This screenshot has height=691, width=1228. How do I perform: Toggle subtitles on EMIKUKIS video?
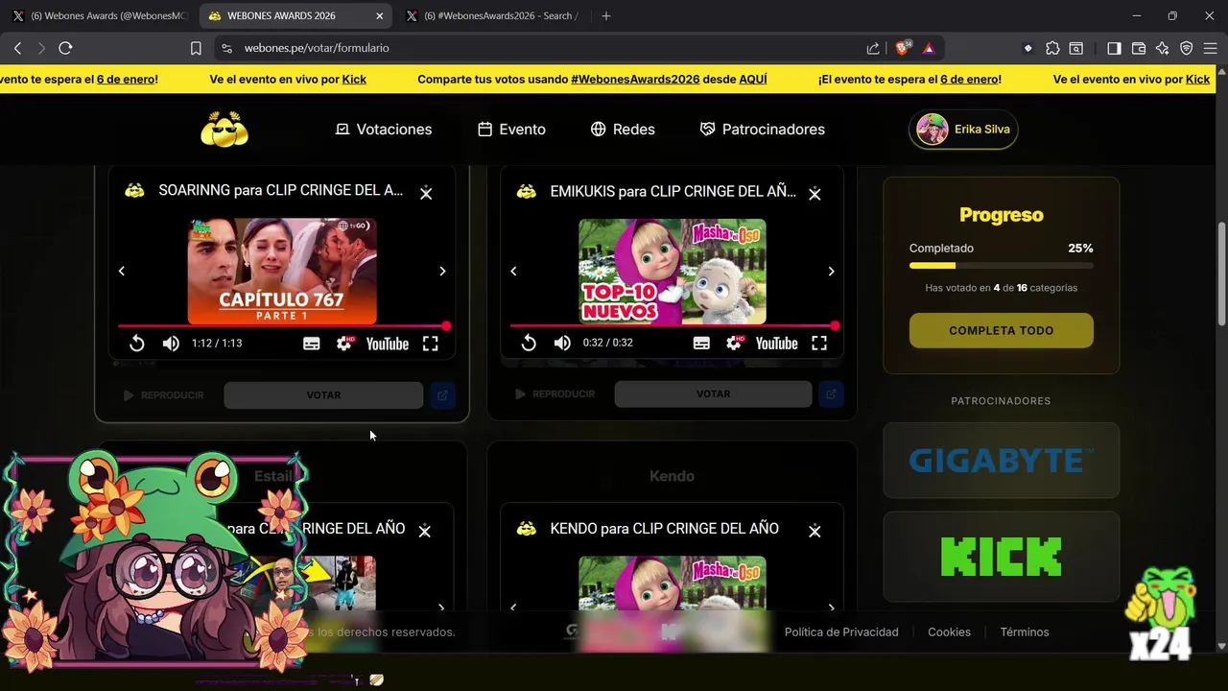click(x=701, y=343)
